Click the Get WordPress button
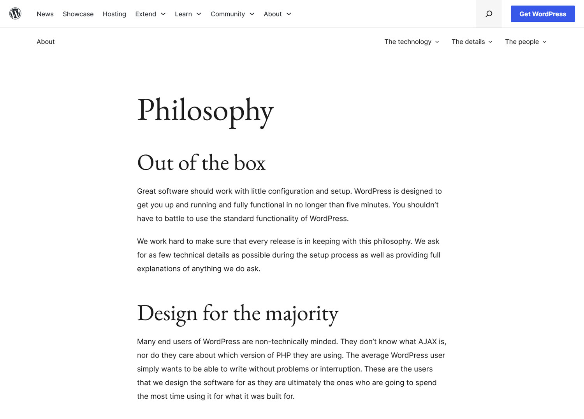This screenshot has height=419, width=584. pyautogui.click(x=543, y=14)
